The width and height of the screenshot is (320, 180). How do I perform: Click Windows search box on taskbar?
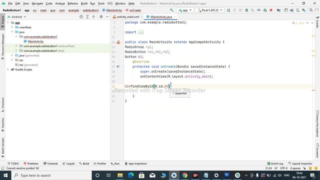coord(51,175)
